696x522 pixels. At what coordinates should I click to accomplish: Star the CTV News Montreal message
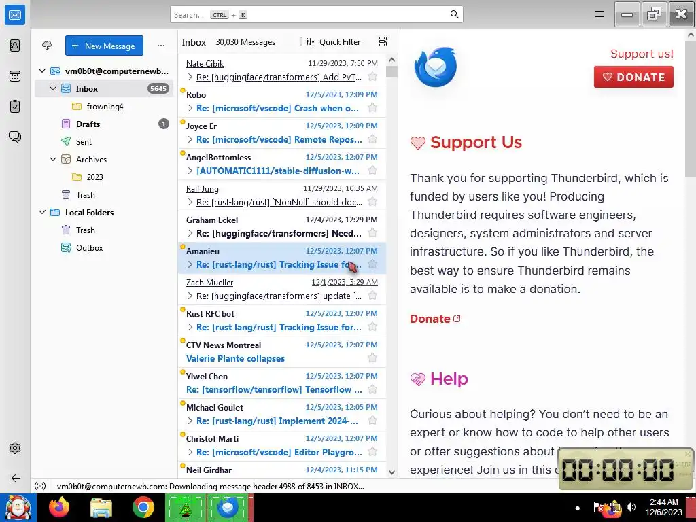372,358
